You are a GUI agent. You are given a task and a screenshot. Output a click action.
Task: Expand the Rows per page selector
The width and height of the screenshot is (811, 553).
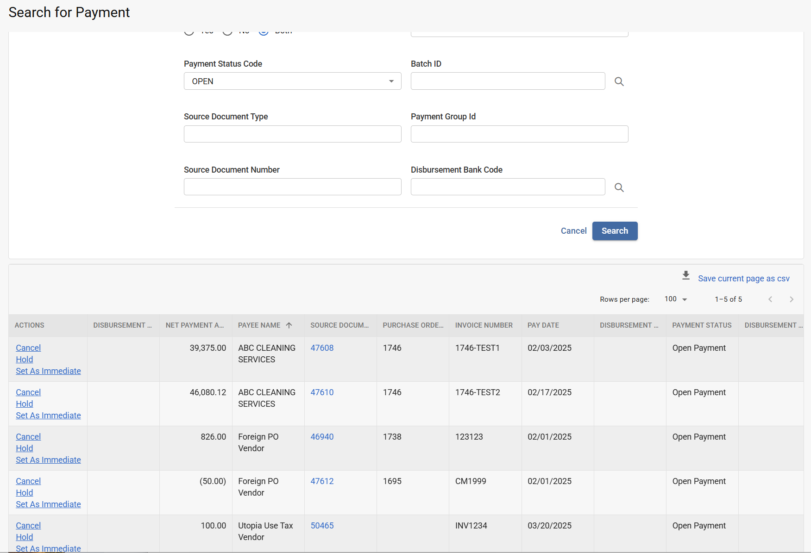pos(676,299)
